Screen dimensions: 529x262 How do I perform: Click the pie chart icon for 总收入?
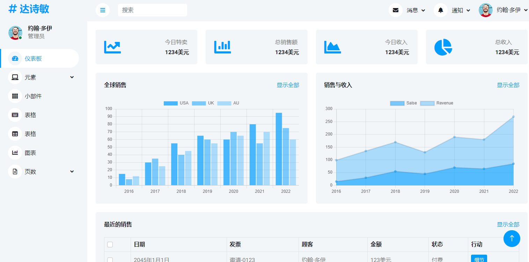click(x=443, y=47)
